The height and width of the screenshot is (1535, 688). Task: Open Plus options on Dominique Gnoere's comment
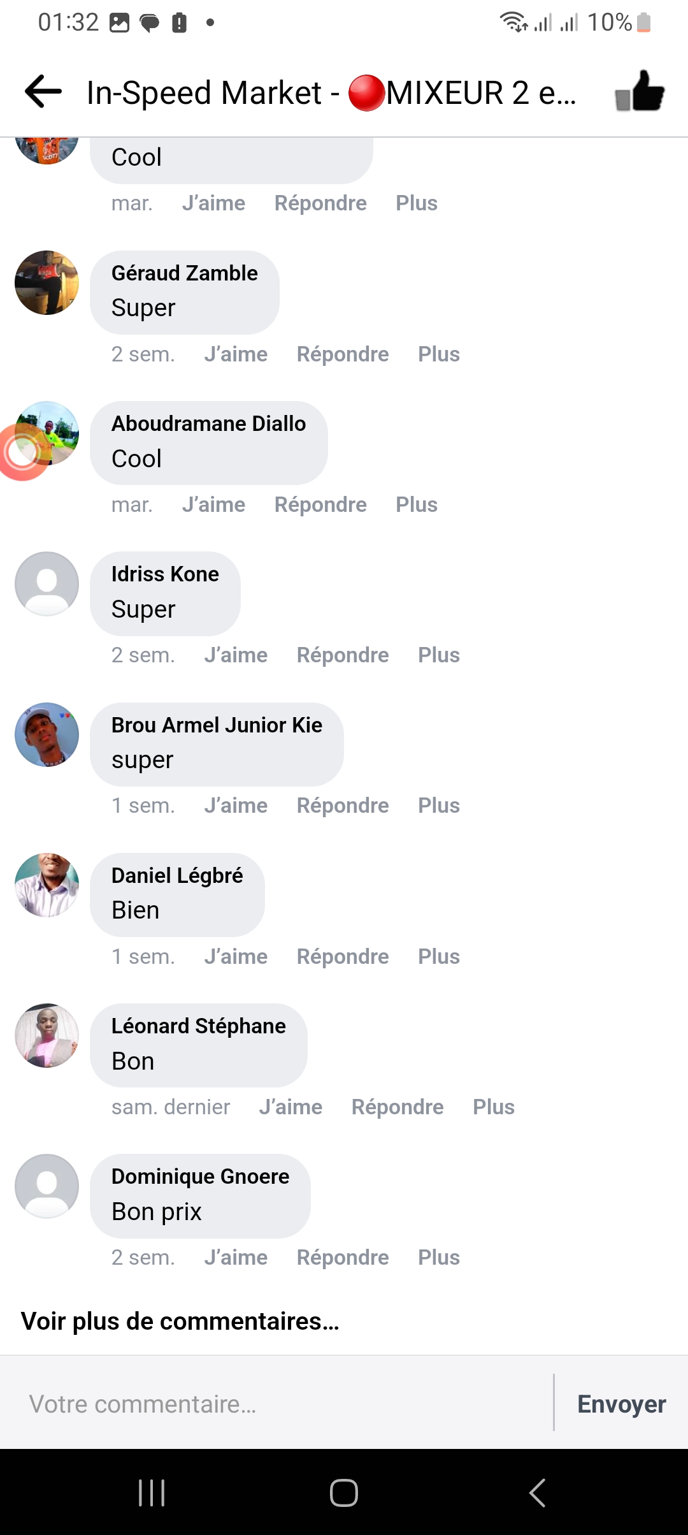[439, 1257]
